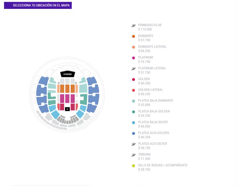This screenshot has height=186, width=236.
Task: Choose the Platea Baja Diamante label
Action: point(156,101)
